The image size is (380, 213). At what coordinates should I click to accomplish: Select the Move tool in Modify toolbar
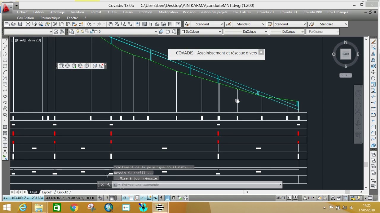[373, 72]
